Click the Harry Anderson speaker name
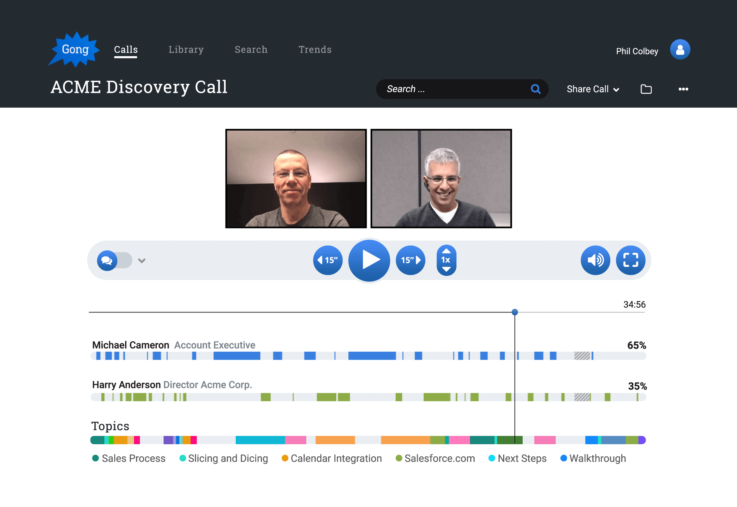This screenshot has width=737, height=507. pos(126,385)
